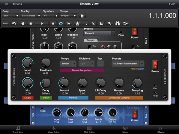Click the Panning Delay Feedback knob
Viewport: 179px width, 134px height.
click(46, 63)
